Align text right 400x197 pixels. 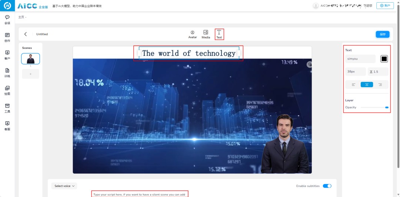click(380, 85)
